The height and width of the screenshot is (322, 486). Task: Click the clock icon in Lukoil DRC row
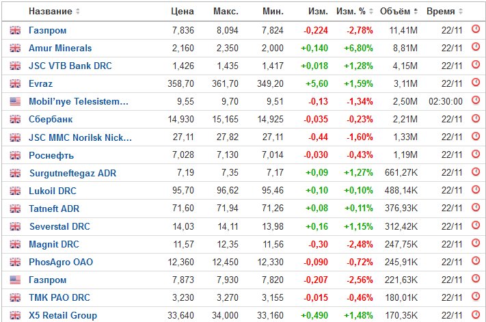pyautogui.click(x=476, y=191)
